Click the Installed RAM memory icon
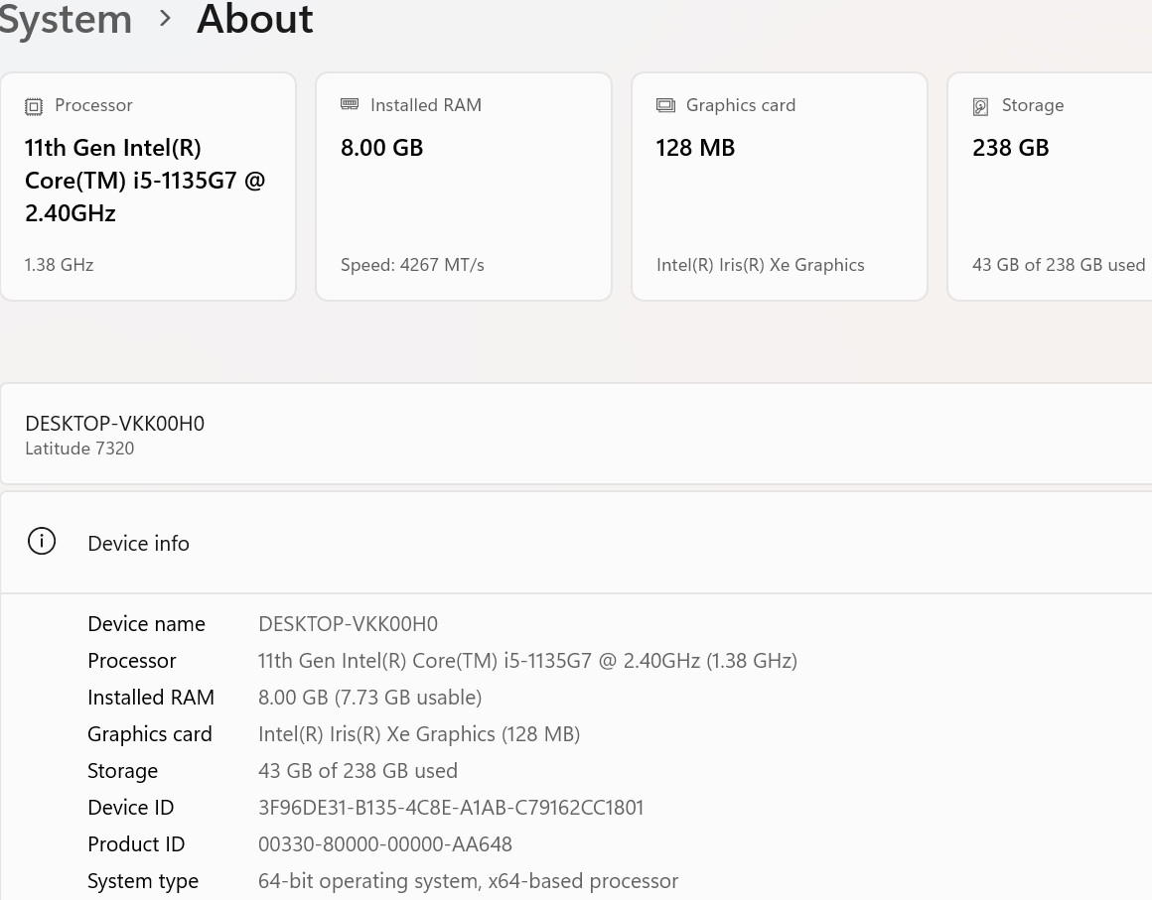The width and height of the screenshot is (1152, 900). [x=350, y=105]
